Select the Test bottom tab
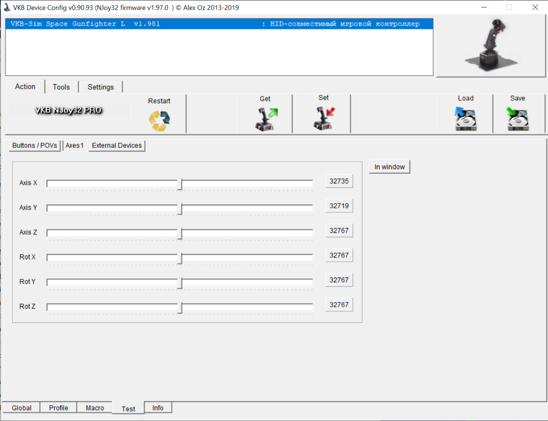The height and width of the screenshot is (421, 548). click(128, 408)
